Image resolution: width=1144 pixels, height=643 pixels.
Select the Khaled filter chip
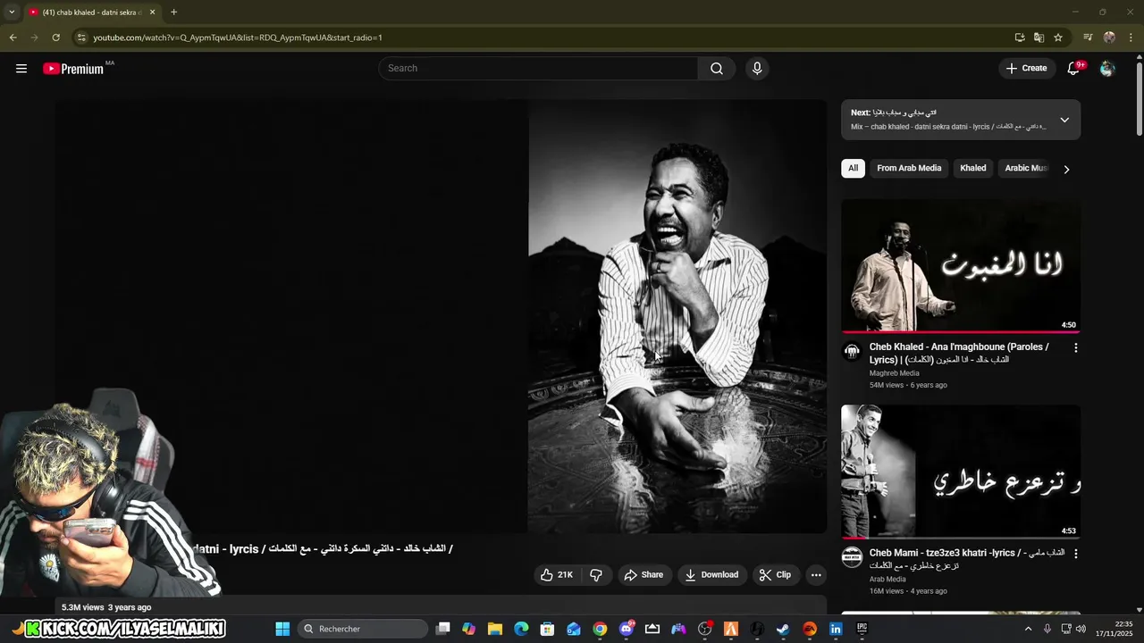tap(973, 168)
